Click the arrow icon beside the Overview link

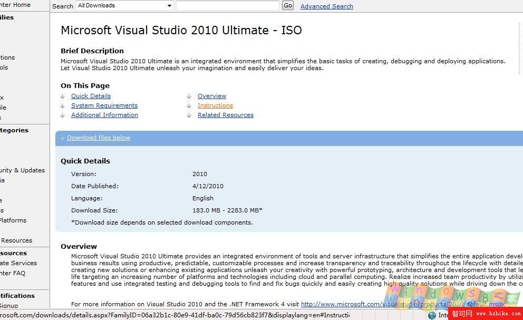click(189, 96)
